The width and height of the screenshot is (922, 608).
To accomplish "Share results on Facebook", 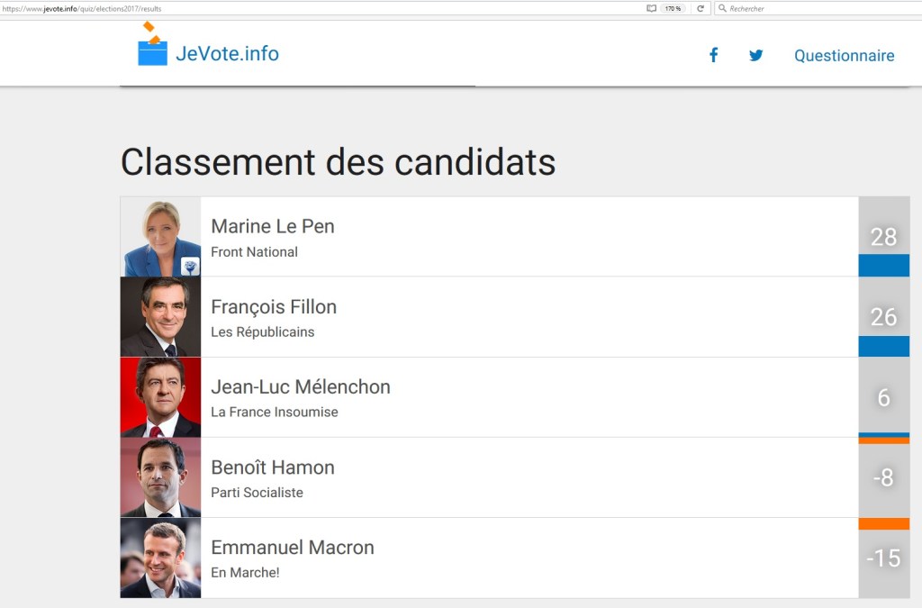I will click(x=713, y=55).
